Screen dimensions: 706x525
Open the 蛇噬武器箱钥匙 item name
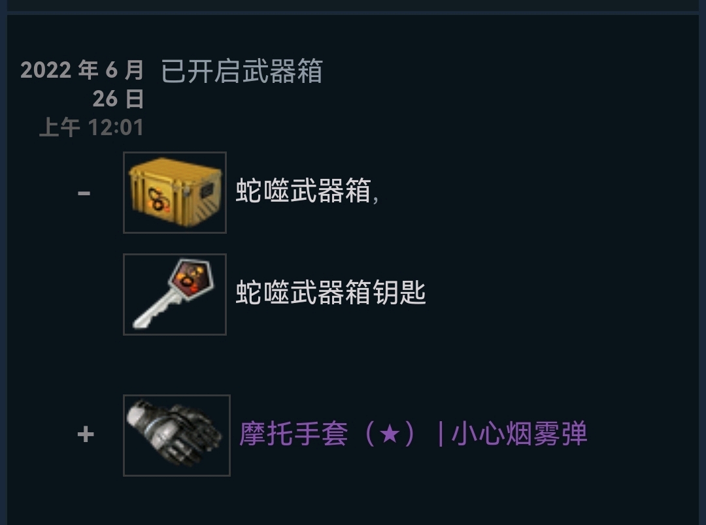[x=331, y=293]
